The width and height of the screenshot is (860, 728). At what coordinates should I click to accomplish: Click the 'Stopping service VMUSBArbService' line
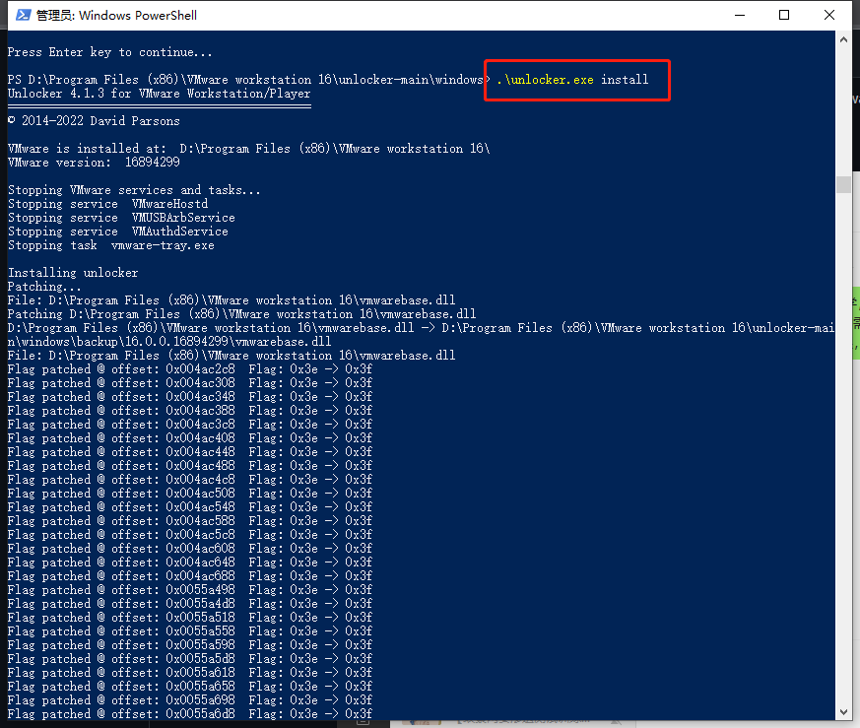click(121, 218)
